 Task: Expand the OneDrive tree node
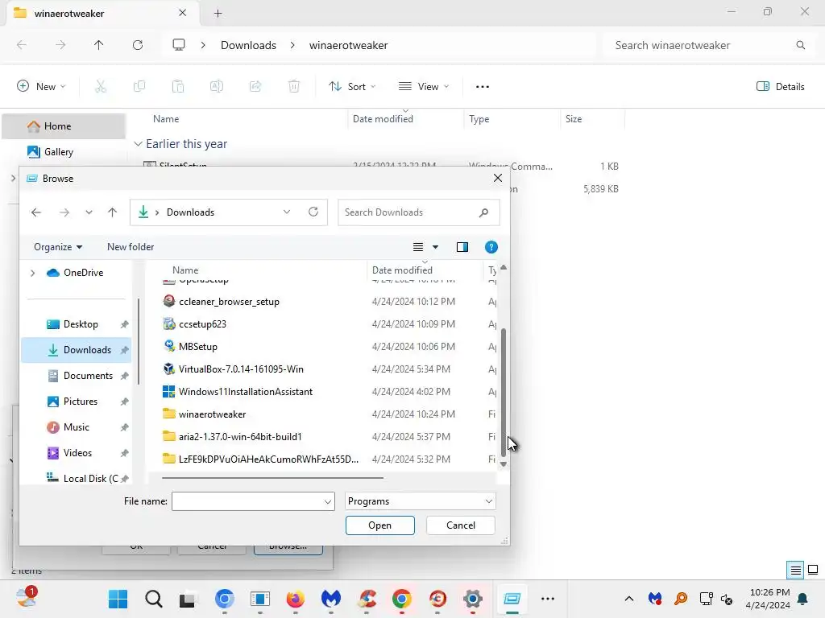tap(32, 273)
